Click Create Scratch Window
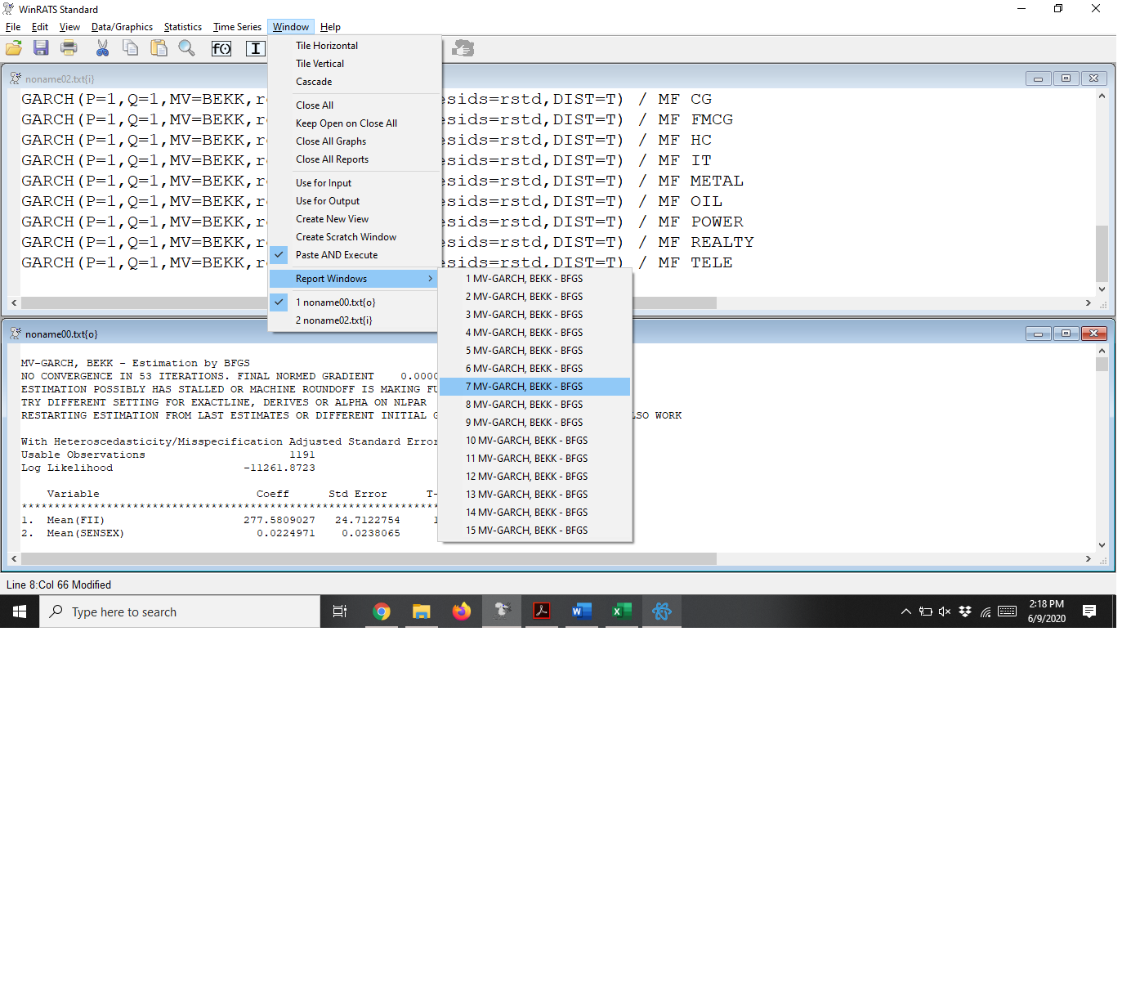The image size is (1131, 981). (x=346, y=237)
